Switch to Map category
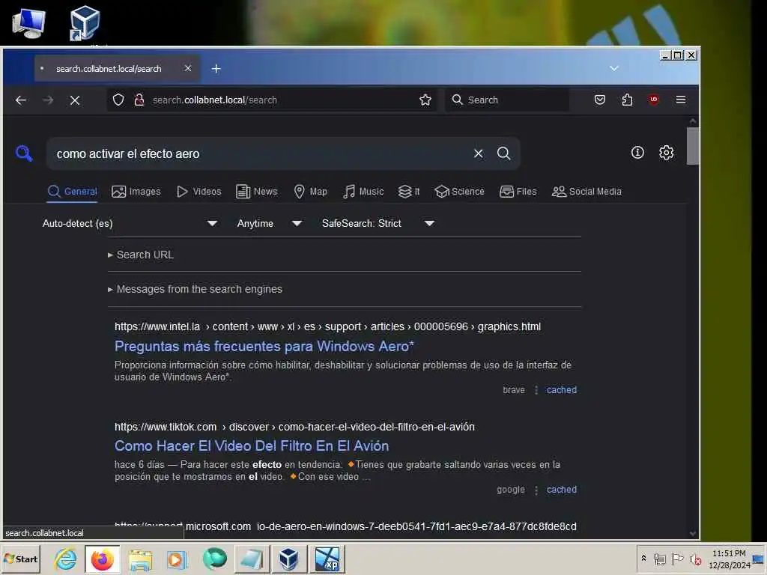767x575 pixels. pos(310,191)
